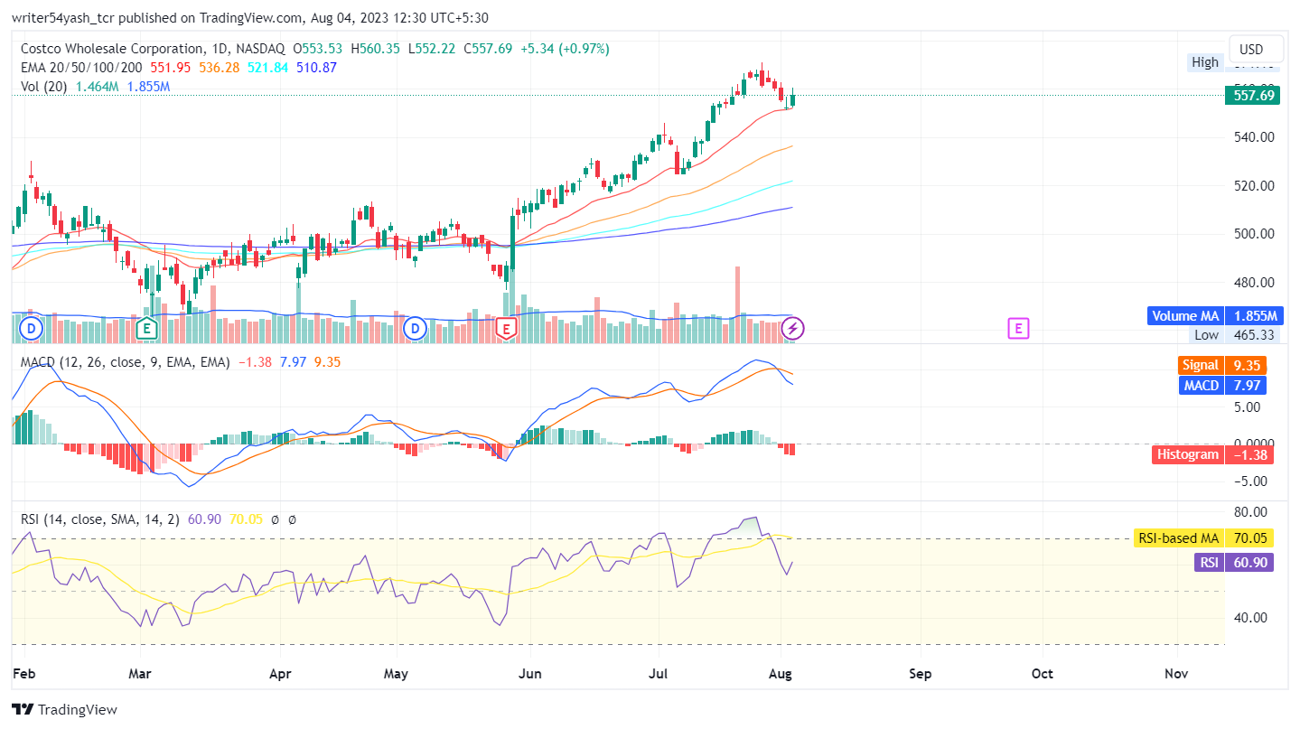Click the Jul label on time axis

coord(659,674)
